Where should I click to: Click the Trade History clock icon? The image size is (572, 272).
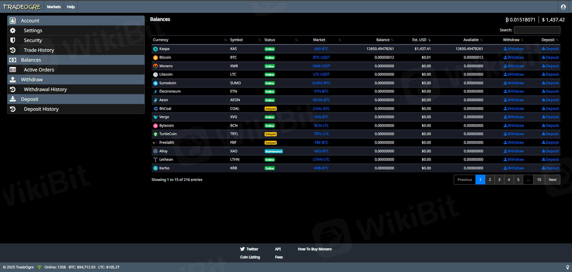point(13,50)
